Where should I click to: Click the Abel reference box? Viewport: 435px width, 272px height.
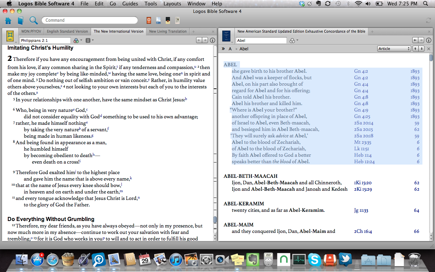point(261,40)
